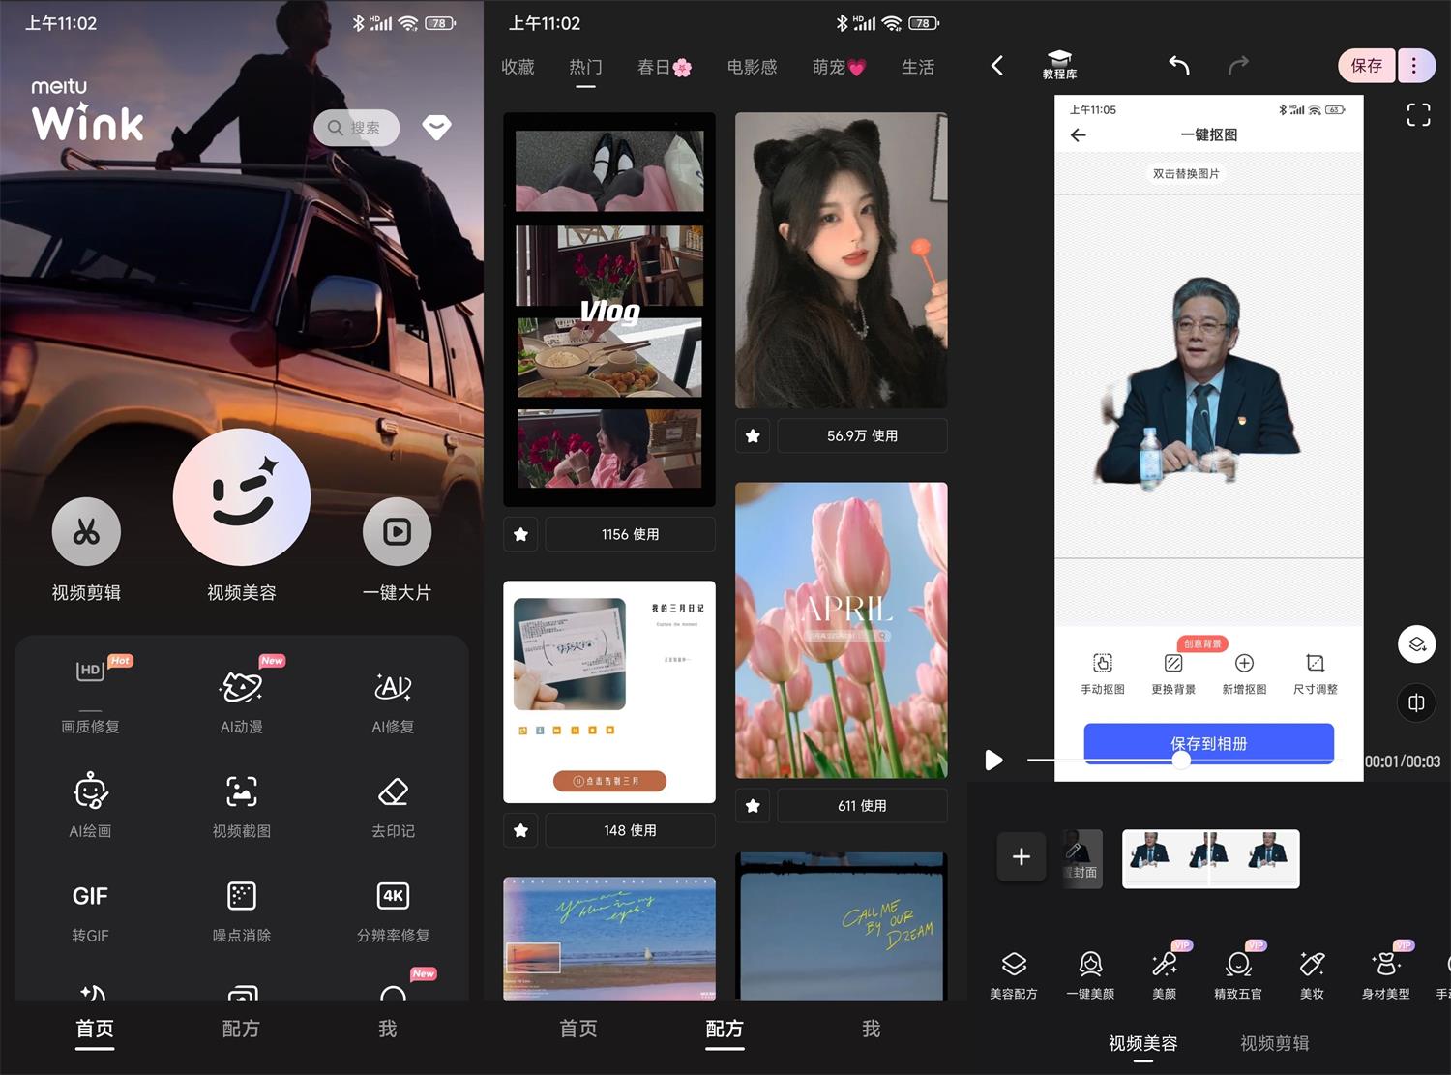Switch to the 电影感 category tab
1451x1075 pixels.
(752, 67)
